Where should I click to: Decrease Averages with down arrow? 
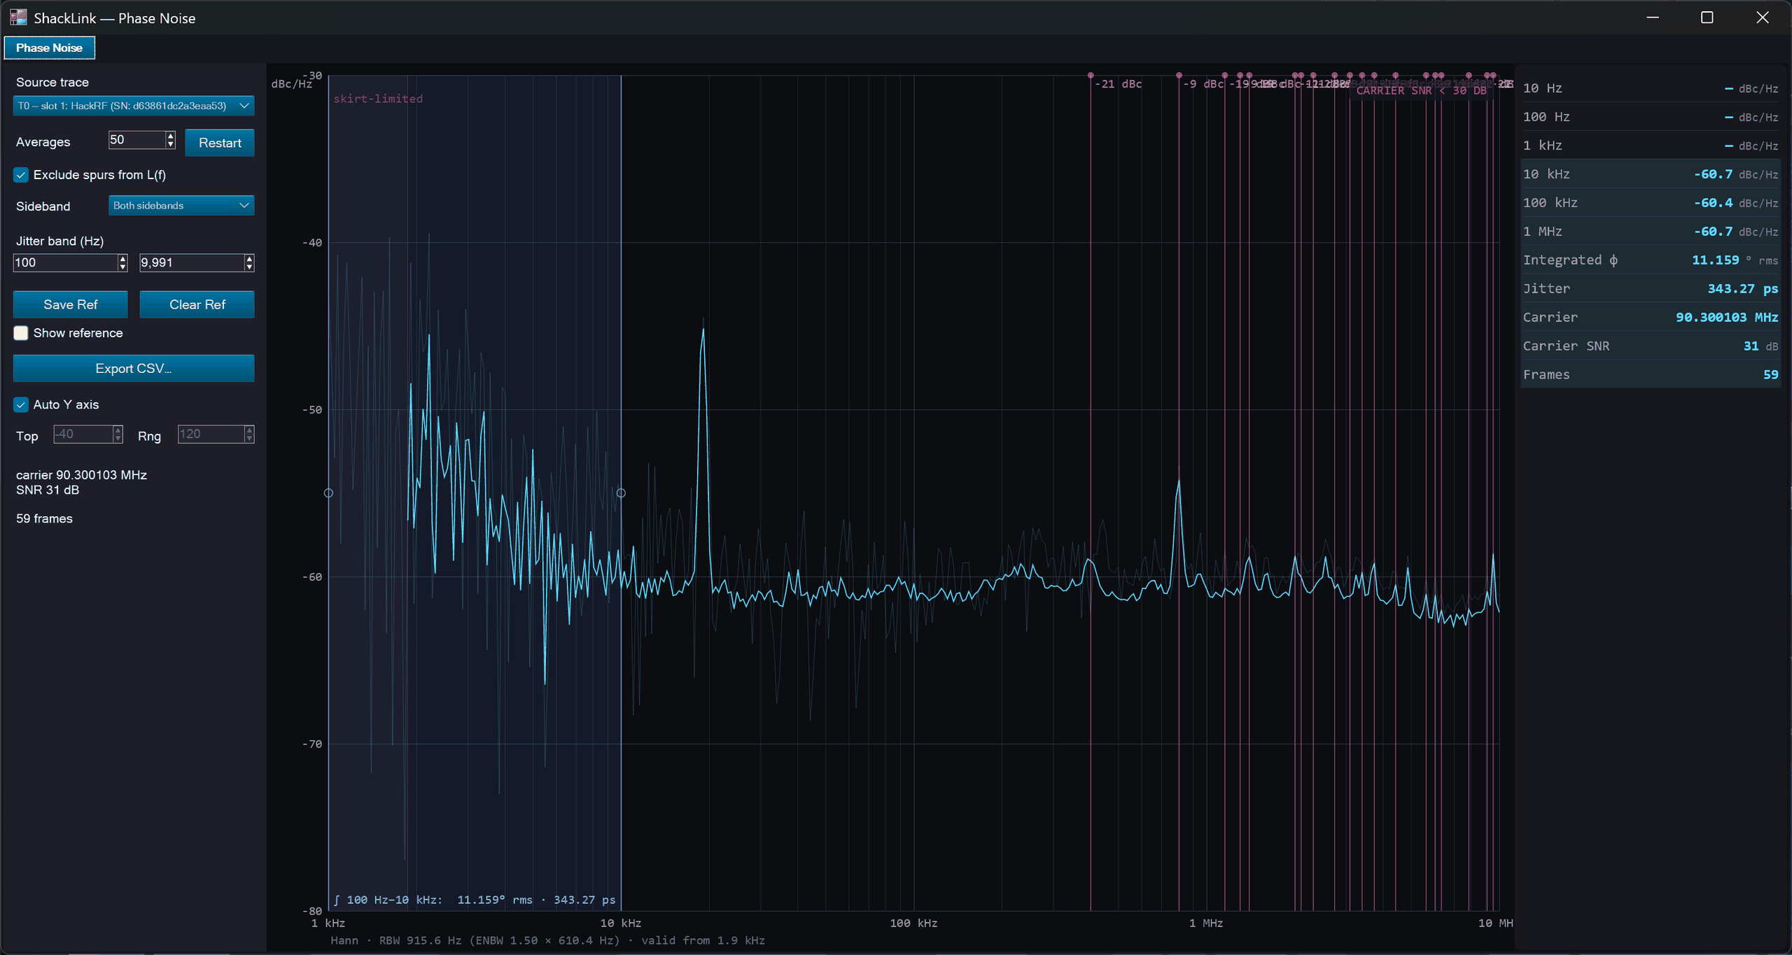pyautogui.click(x=170, y=144)
